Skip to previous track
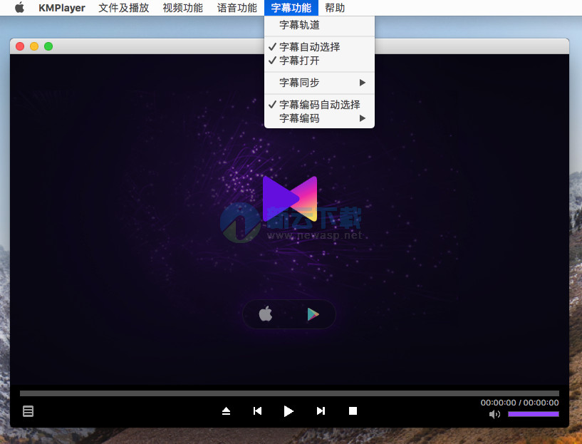This screenshot has width=582, height=444. 257,411
